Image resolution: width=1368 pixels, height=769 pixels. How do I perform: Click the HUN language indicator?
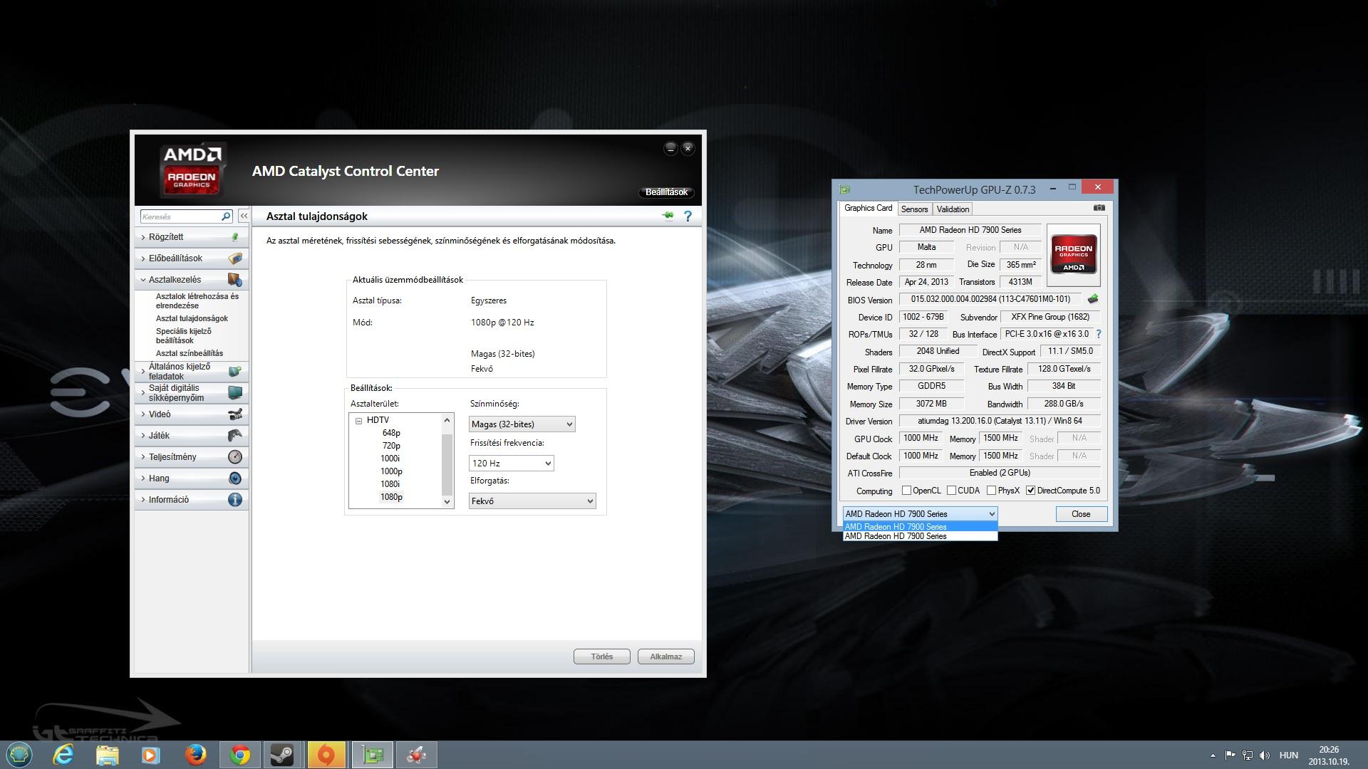tap(1288, 755)
